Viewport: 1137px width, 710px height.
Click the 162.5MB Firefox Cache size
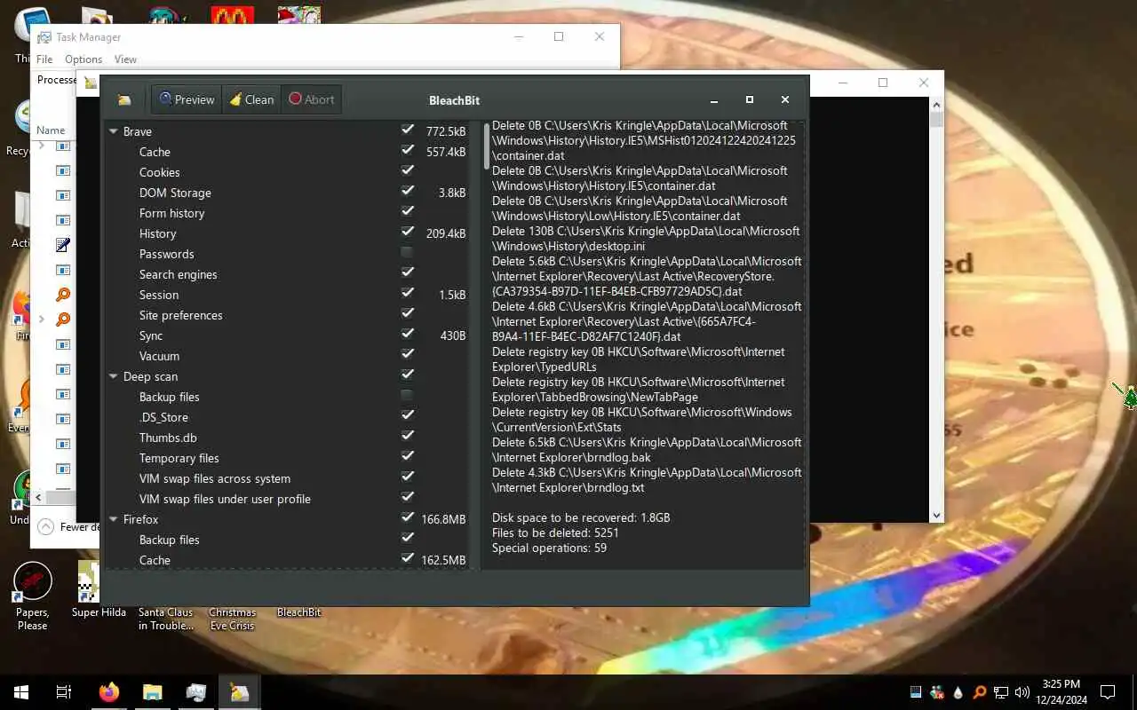pos(443,560)
